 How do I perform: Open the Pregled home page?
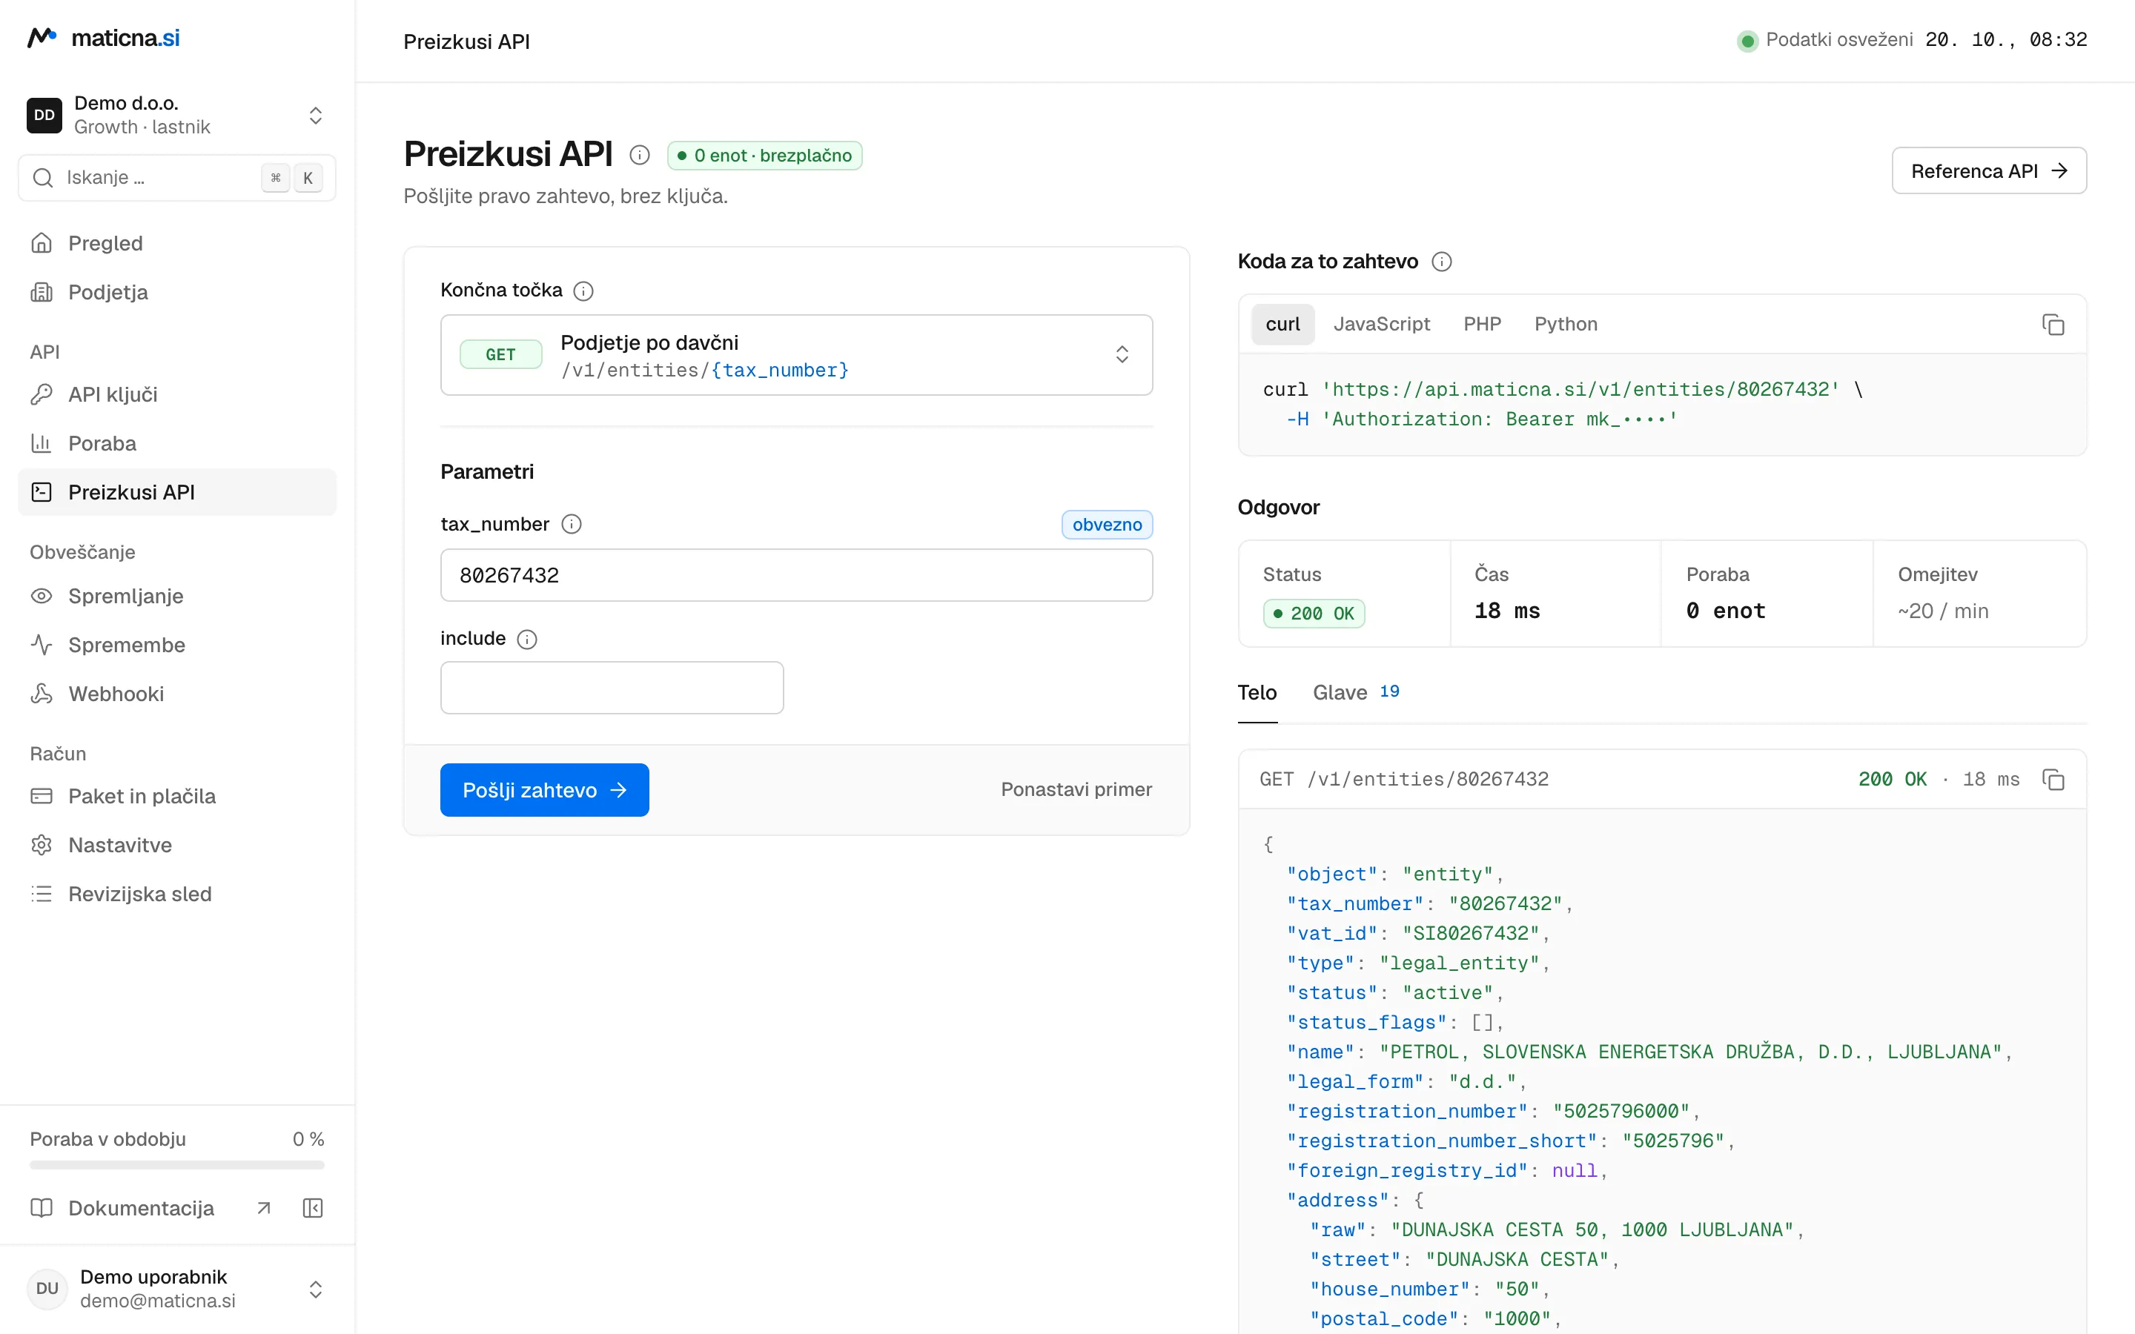tap(176, 242)
